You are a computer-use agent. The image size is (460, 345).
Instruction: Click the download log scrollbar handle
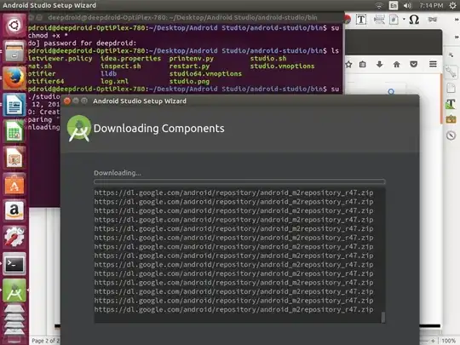[382, 317]
